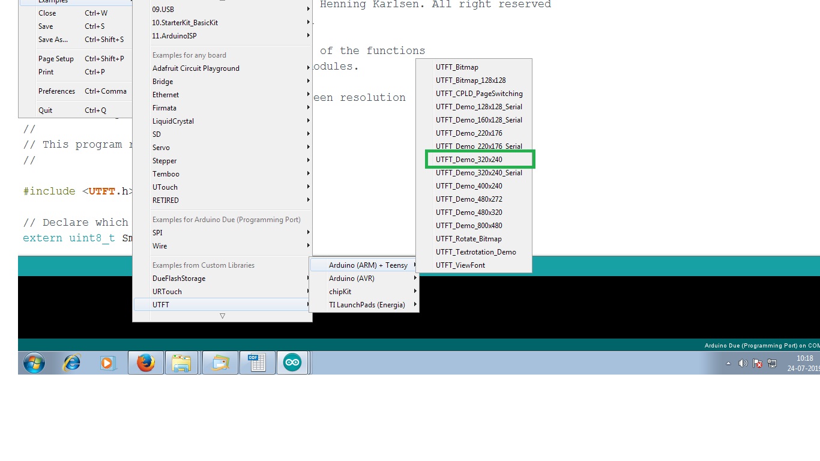Open the Stepper examples submenu

coord(222,160)
